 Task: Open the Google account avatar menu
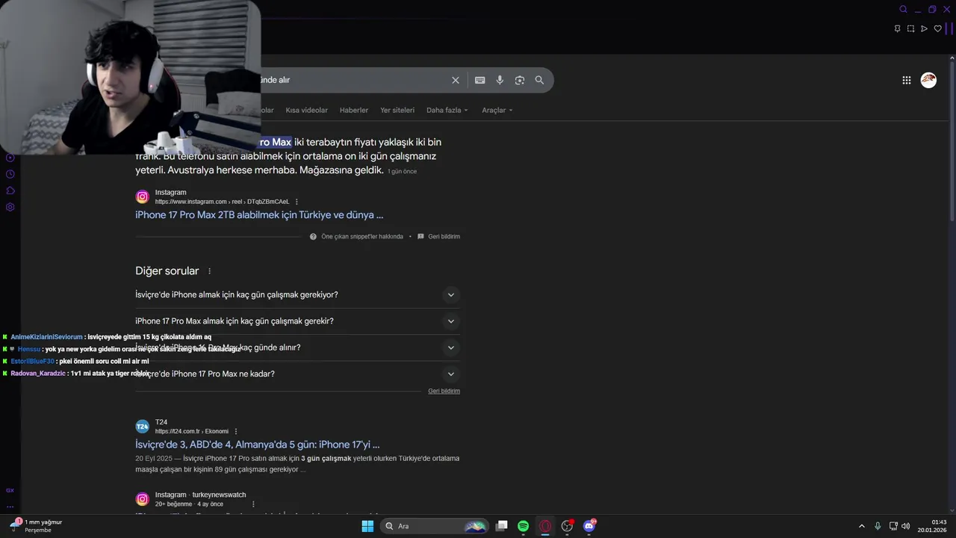(x=928, y=80)
